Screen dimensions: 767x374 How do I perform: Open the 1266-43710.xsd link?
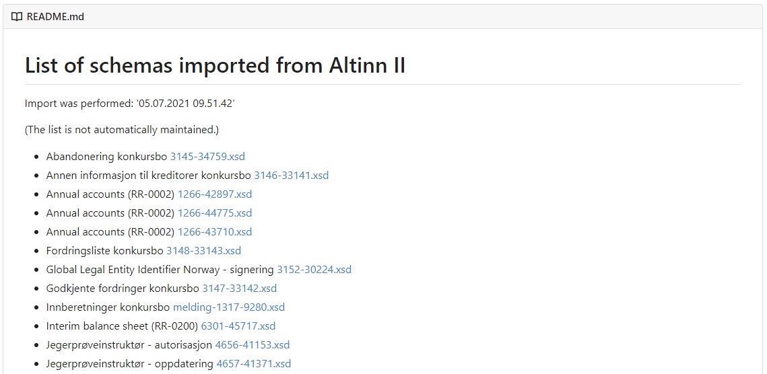click(x=215, y=232)
